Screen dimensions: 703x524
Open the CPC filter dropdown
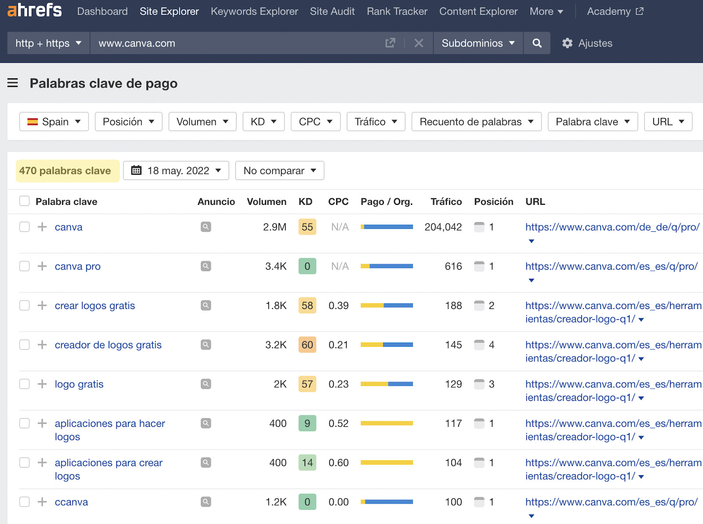pyautogui.click(x=315, y=121)
